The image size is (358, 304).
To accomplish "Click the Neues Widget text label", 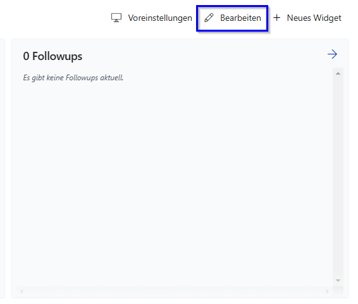I will [x=314, y=18].
